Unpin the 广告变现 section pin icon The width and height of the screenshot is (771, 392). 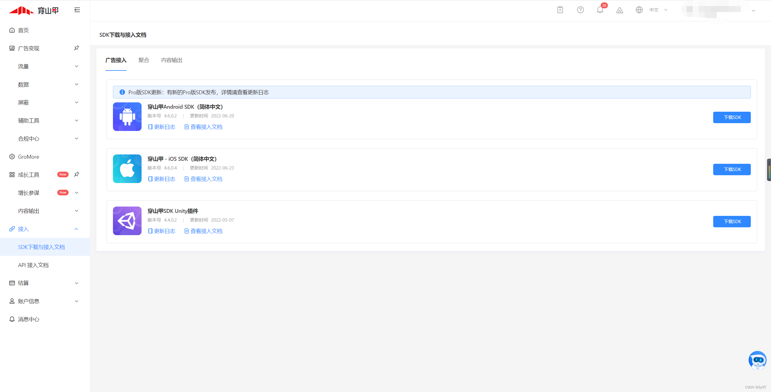[x=76, y=48]
